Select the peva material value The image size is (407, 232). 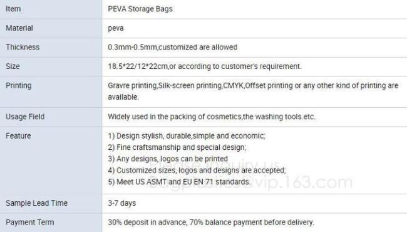pyautogui.click(x=116, y=28)
